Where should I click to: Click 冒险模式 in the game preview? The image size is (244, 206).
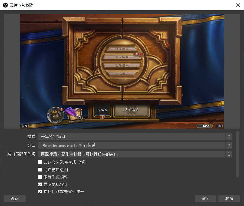(122, 57)
